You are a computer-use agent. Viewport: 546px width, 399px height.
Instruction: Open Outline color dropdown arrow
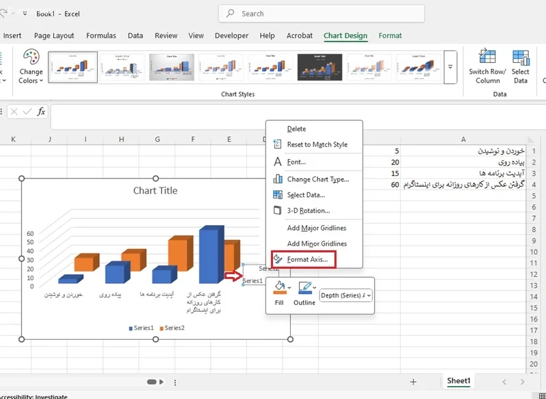(315, 287)
